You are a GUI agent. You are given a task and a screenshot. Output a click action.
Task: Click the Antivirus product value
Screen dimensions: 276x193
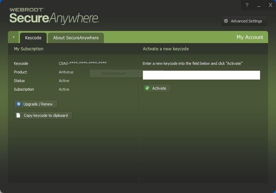click(x=66, y=72)
